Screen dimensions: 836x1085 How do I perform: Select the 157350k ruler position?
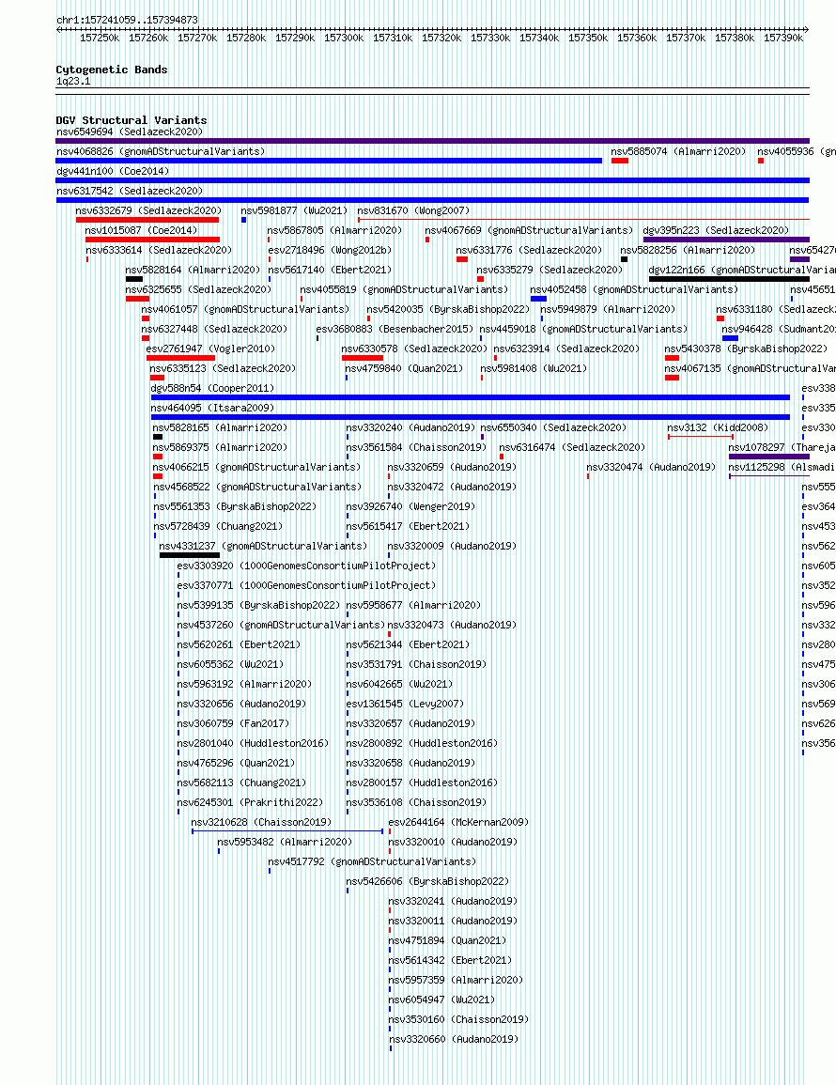point(588,39)
